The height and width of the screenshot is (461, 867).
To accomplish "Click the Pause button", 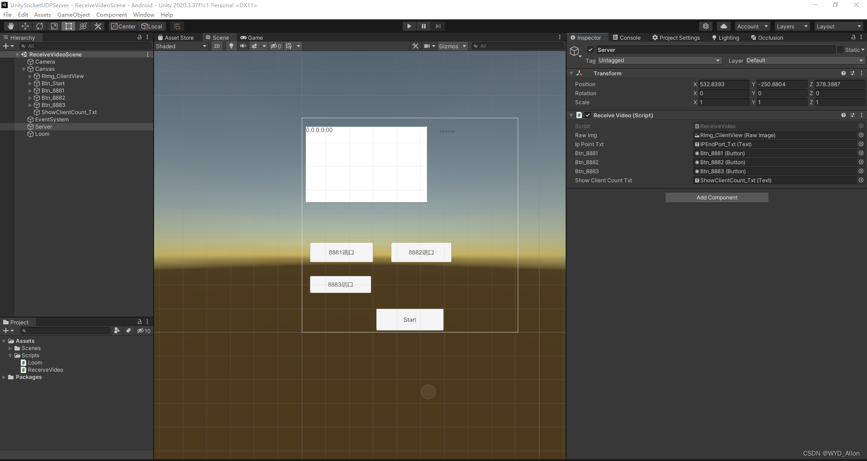I will tap(423, 26).
